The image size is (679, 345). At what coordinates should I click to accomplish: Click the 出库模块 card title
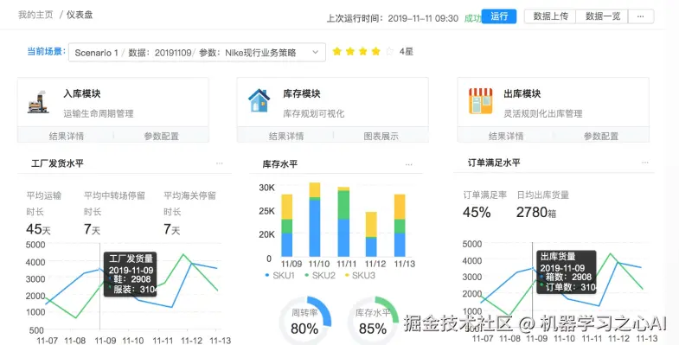[x=522, y=93]
